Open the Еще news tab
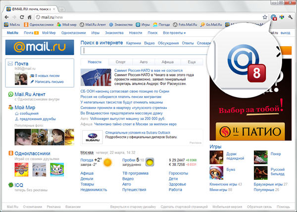Image resolution: width=297 pixels, height=212 pixels. (x=192, y=62)
